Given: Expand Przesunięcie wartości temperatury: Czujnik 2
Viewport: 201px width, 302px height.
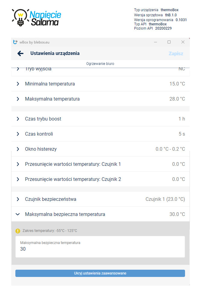Looking at the screenshot, I should (101, 179).
